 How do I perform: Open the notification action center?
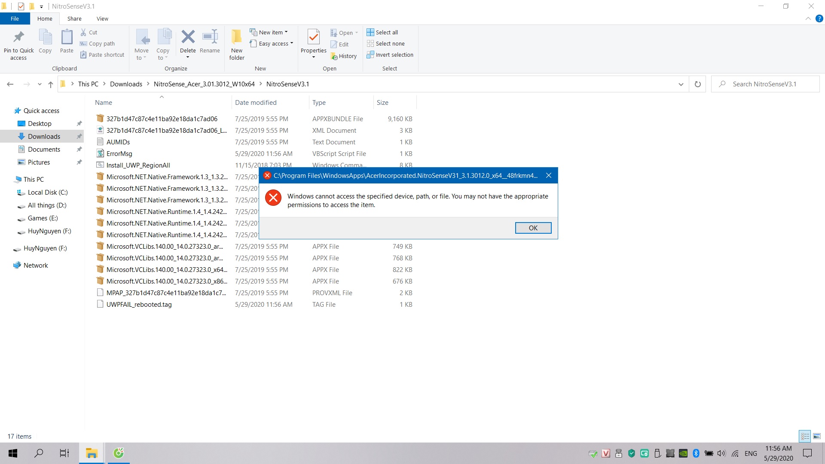coord(807,453)
